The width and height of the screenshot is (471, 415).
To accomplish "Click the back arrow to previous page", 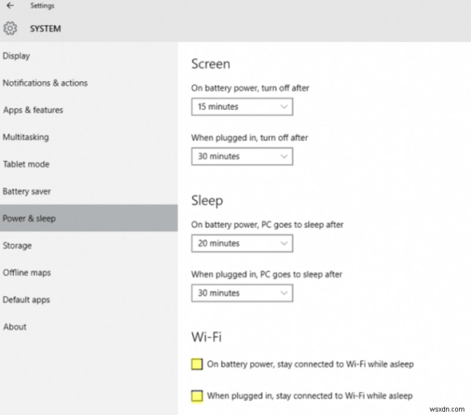I will point(9,6).
